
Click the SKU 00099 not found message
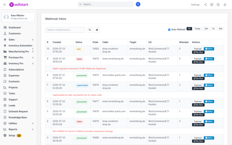point(83,131)
